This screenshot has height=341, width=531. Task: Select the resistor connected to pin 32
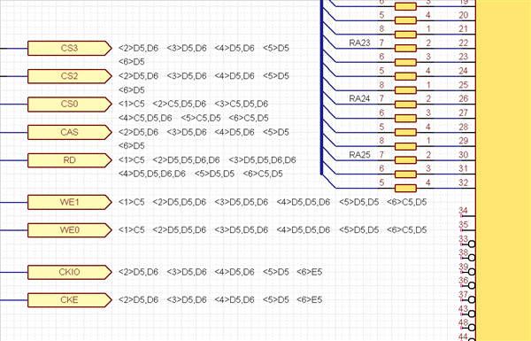coord(405,188)
